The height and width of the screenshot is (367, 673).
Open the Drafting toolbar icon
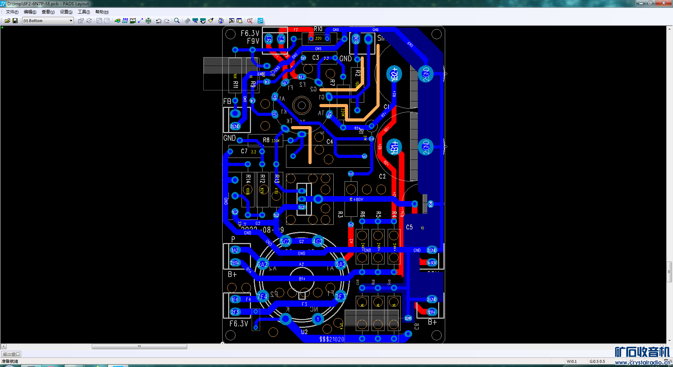coord(117,21)
